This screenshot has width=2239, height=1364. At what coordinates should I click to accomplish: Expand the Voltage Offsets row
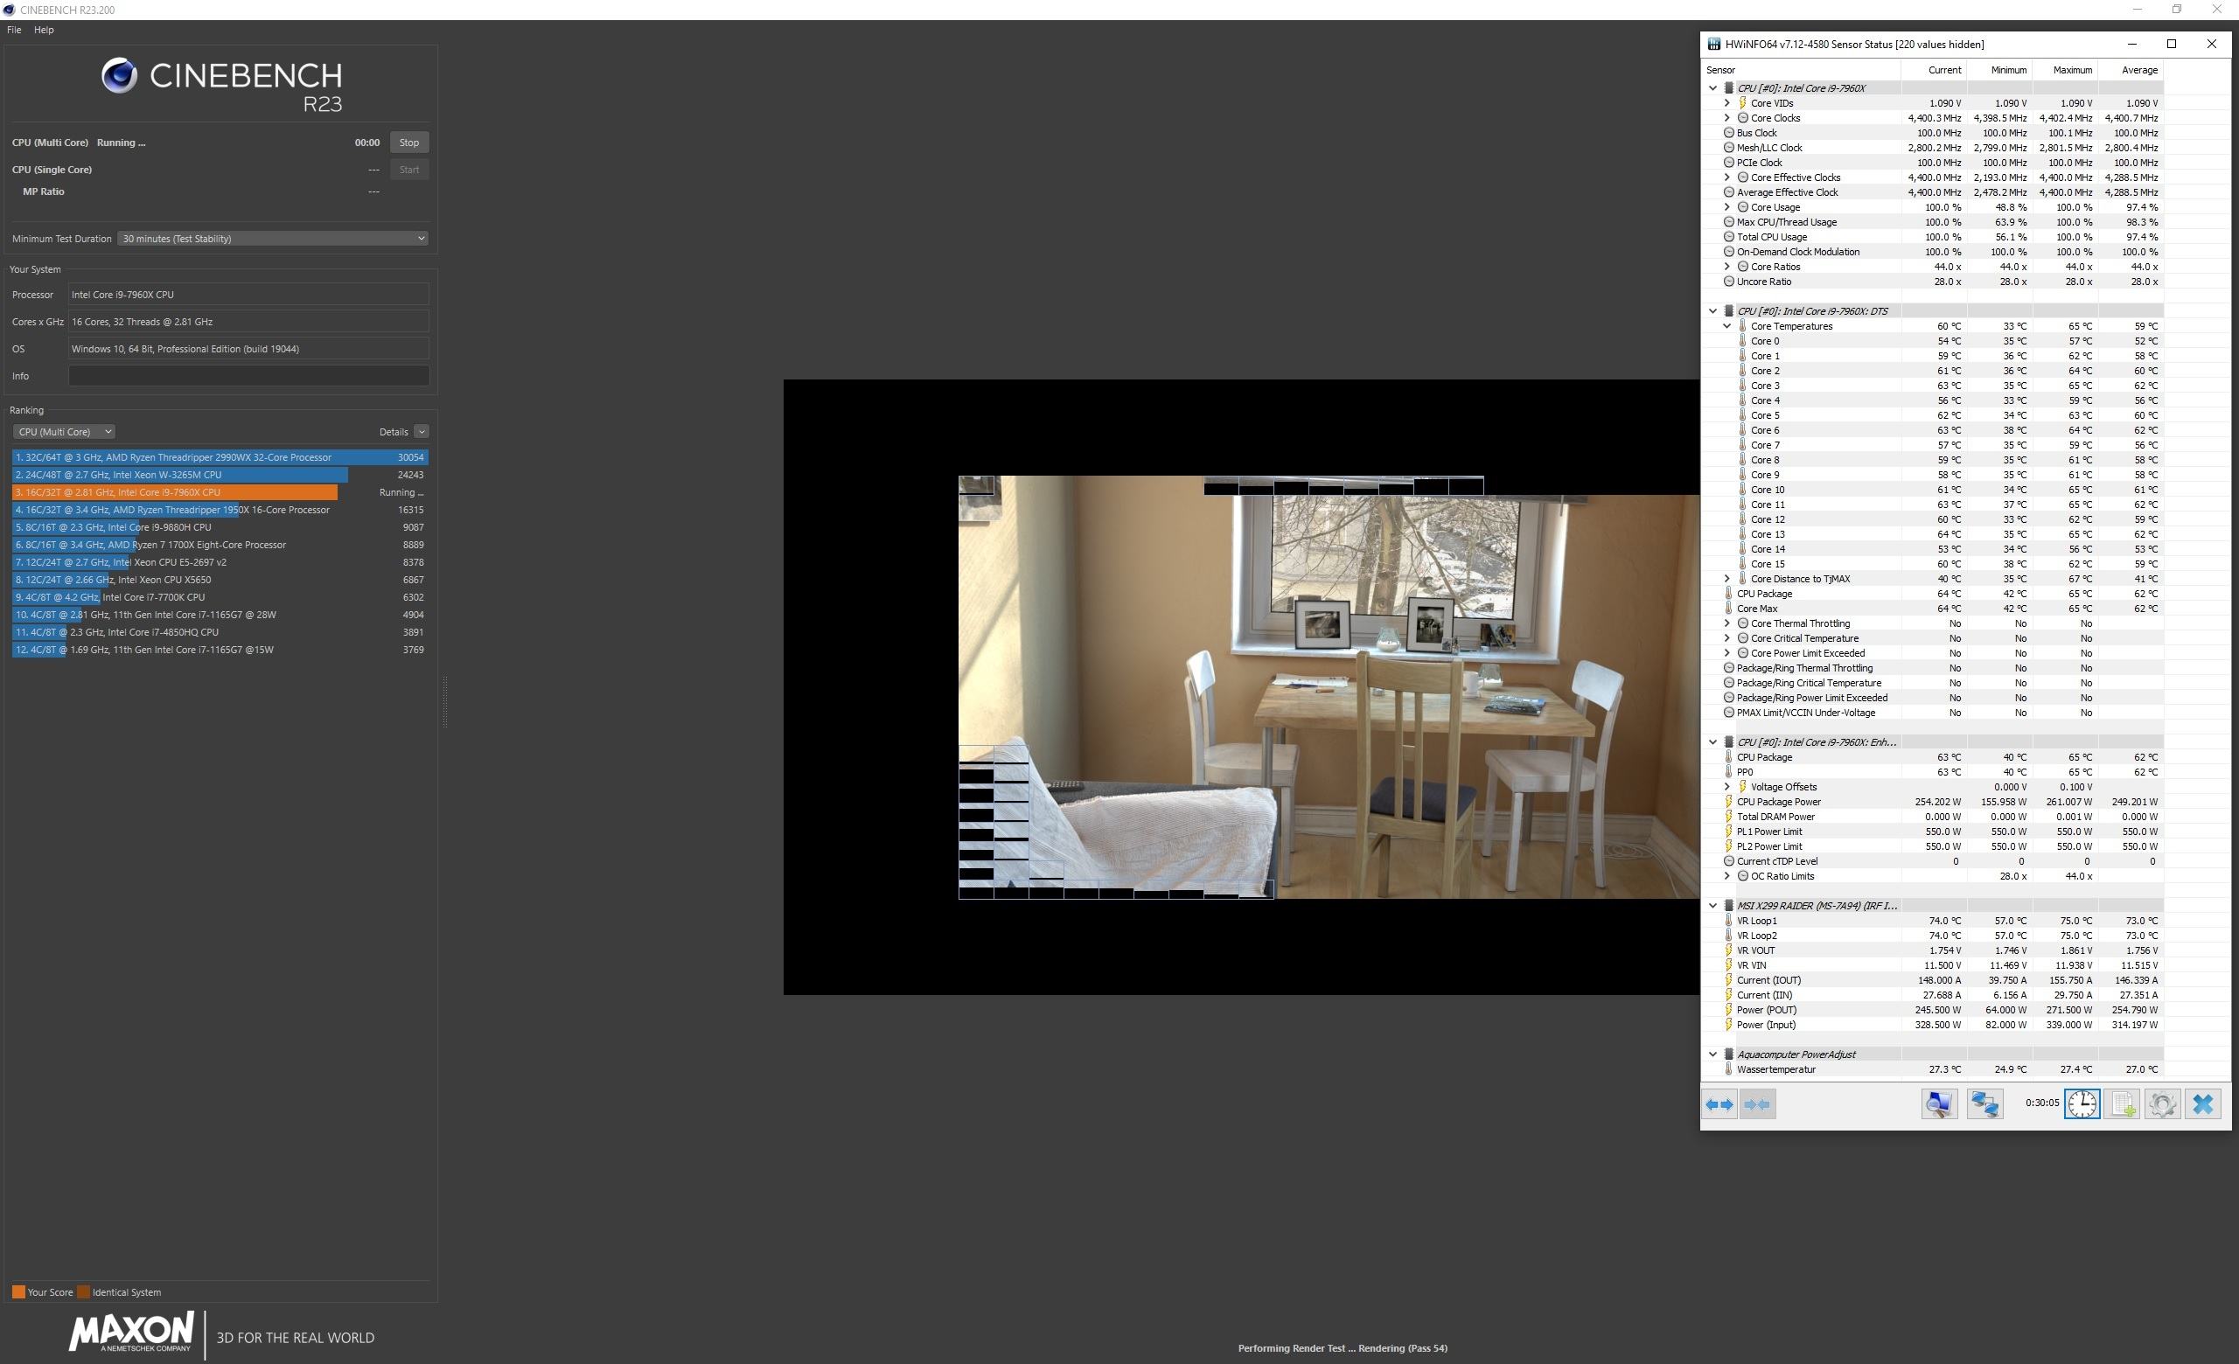point(1727,787)
